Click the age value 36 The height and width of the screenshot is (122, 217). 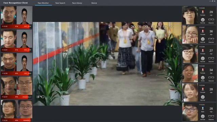click(211, 32)
